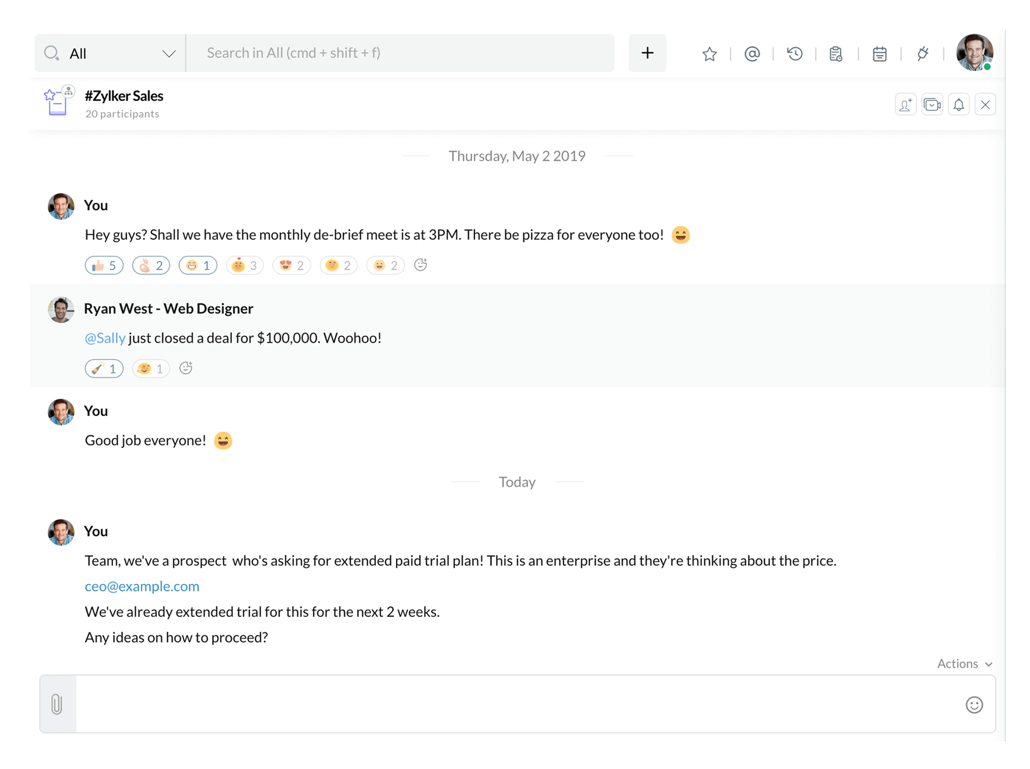Open the notes clipboard icon
The width and height of the screenshot is (1030, 769).
pos(836,54)
